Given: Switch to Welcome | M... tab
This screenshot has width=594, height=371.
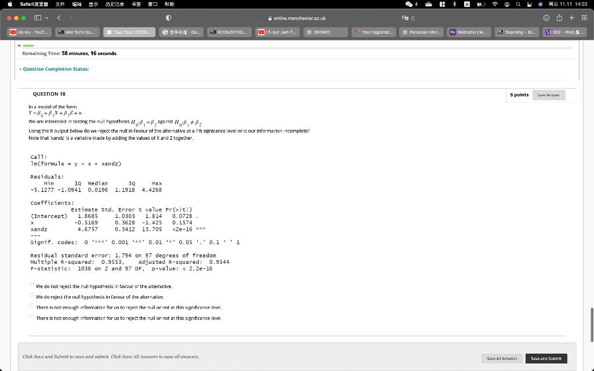Looking at the screenshot, I should pos(469,32).
